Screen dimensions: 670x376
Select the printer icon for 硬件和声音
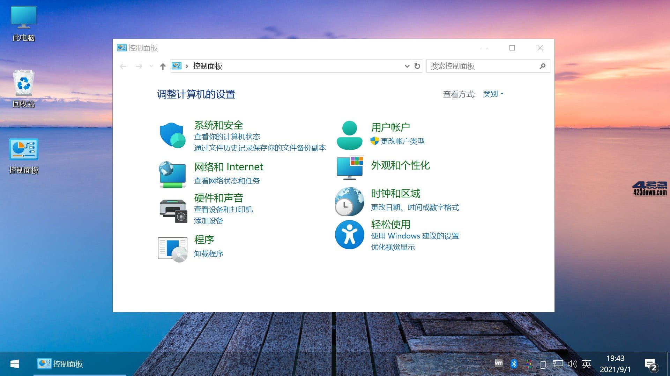click(172, 210)
